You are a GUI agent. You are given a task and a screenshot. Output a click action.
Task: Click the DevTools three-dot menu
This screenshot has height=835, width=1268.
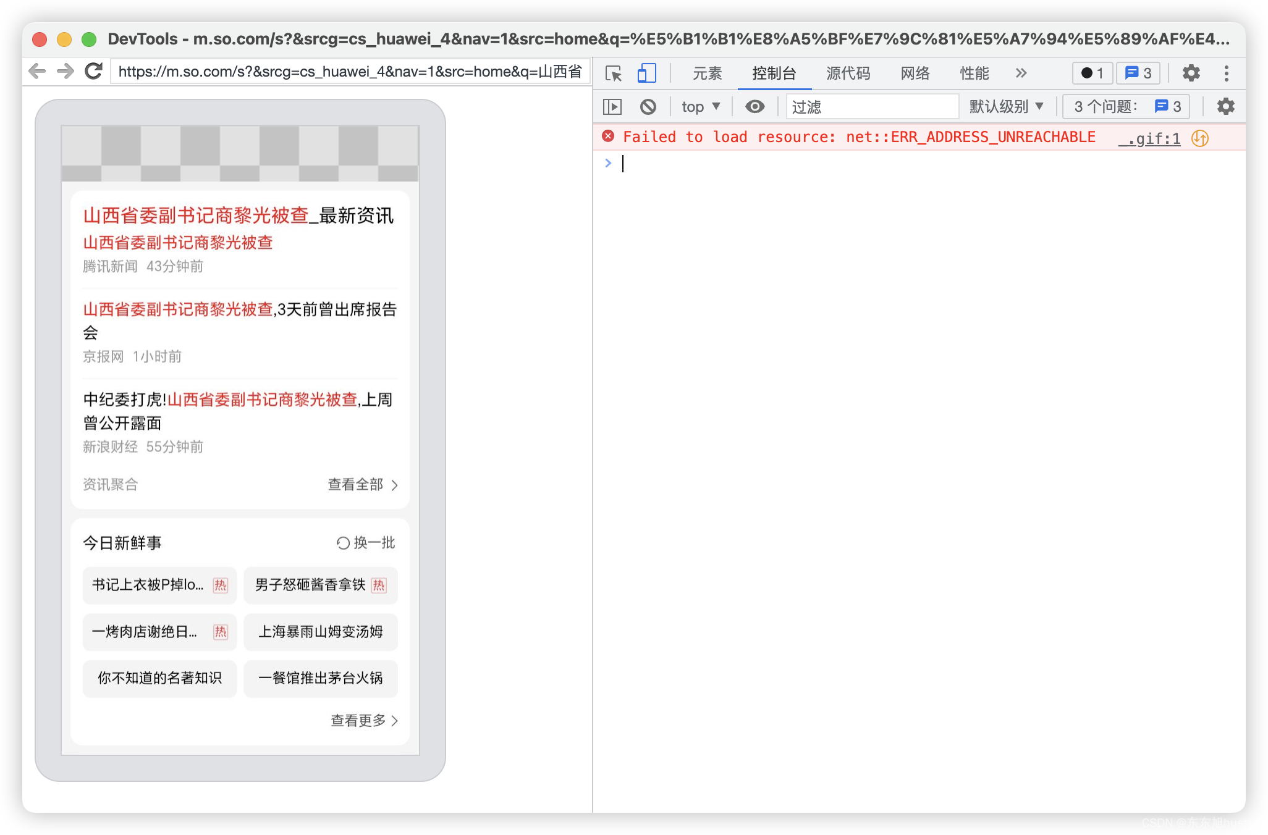[1227, 73]
